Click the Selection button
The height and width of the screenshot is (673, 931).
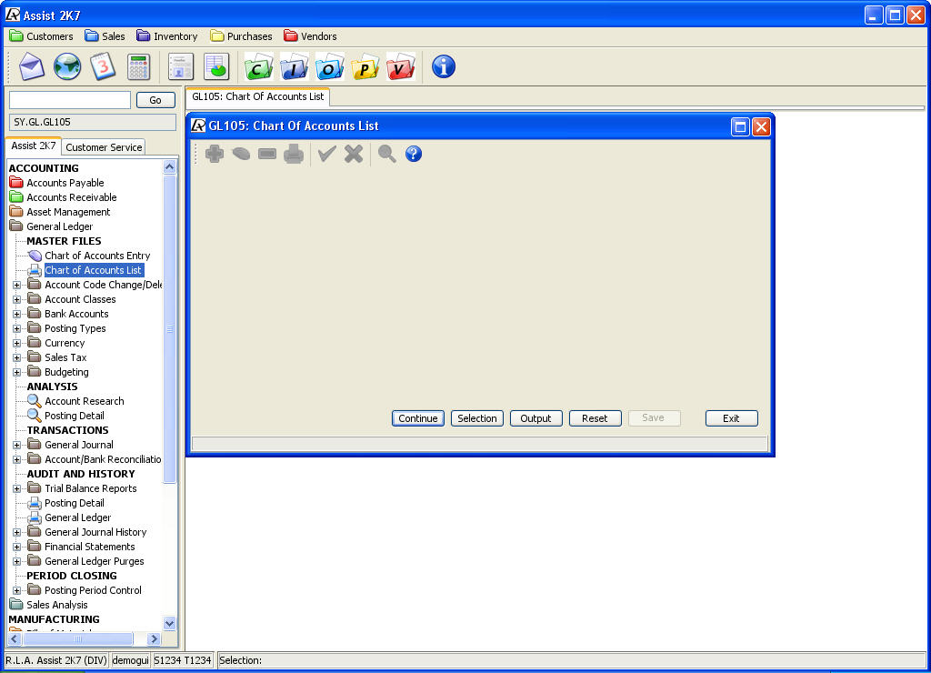477,418
